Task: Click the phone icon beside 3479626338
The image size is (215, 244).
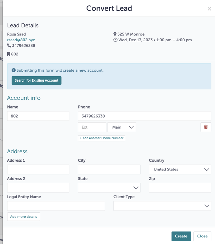Action: (x=9, y=46)
